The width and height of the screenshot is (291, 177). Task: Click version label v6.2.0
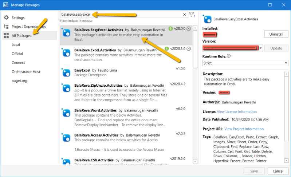[x=181, y=109]
